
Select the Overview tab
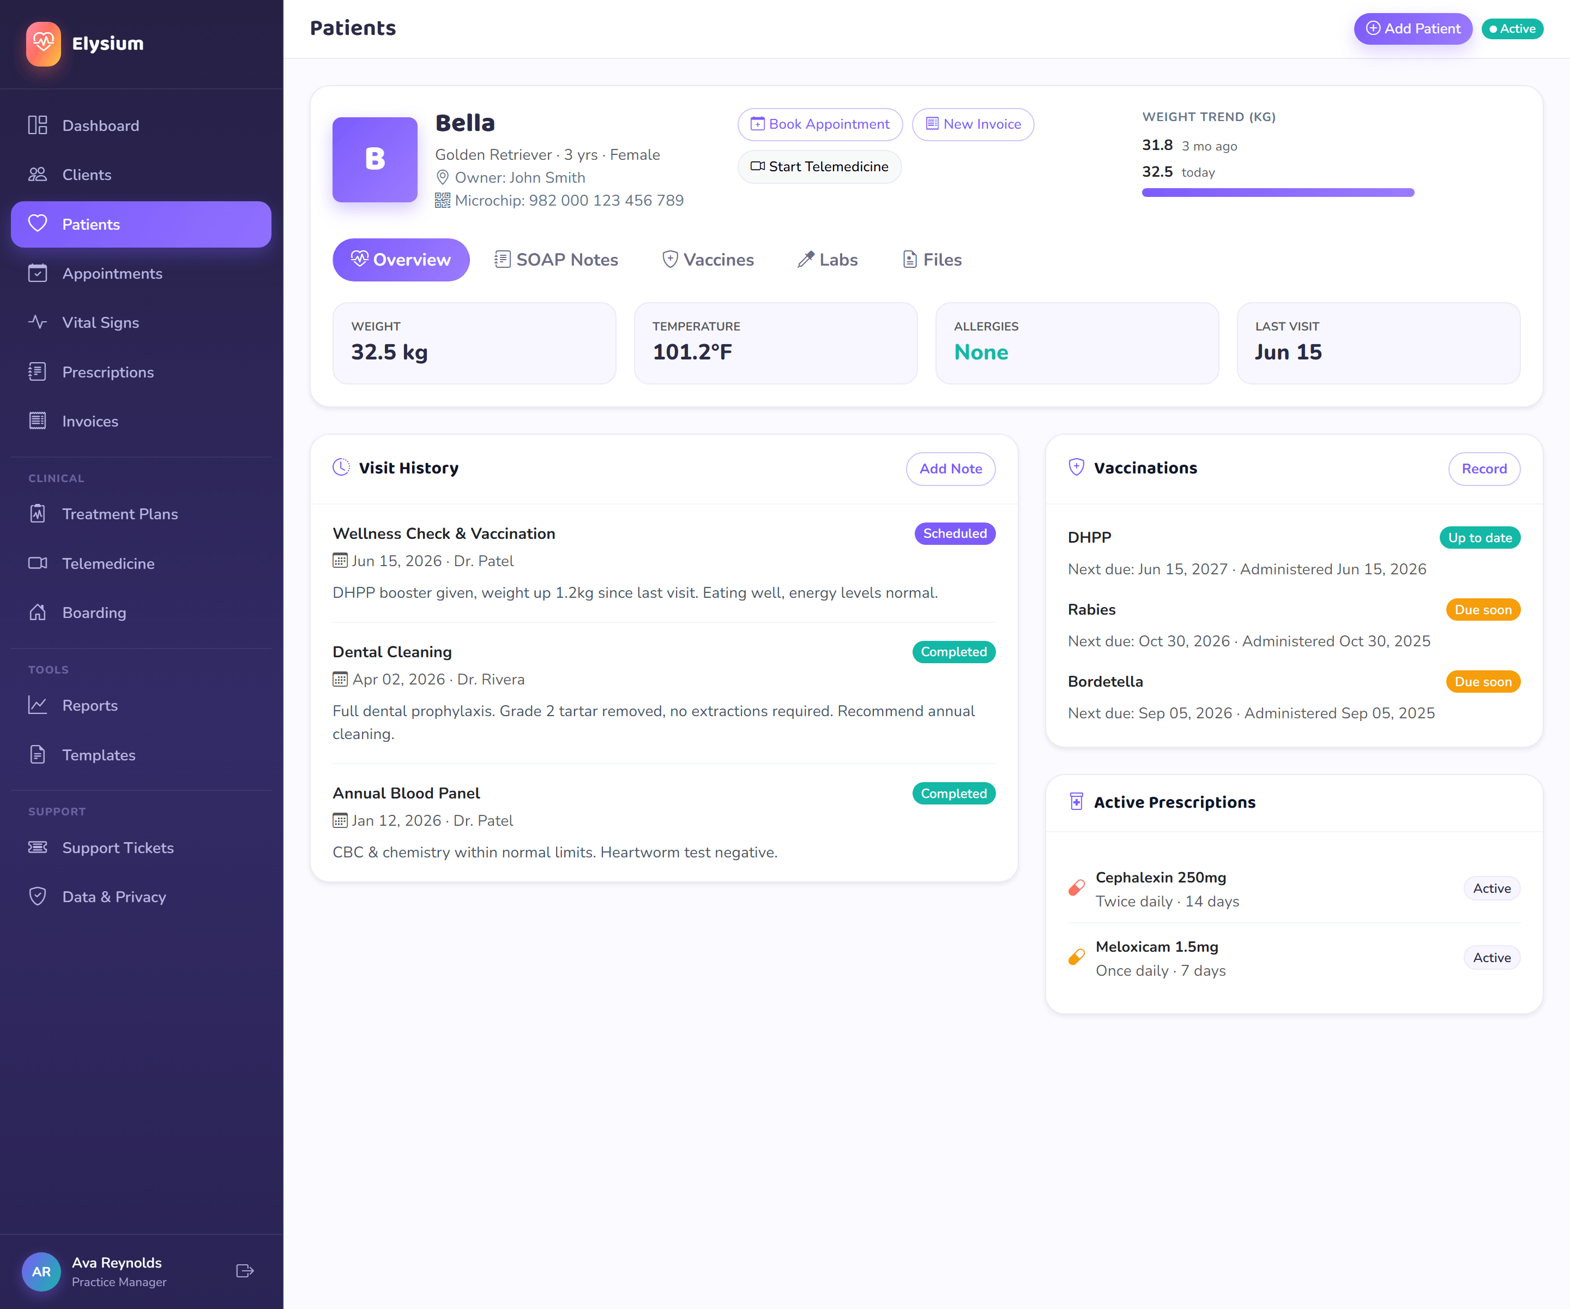401,260
